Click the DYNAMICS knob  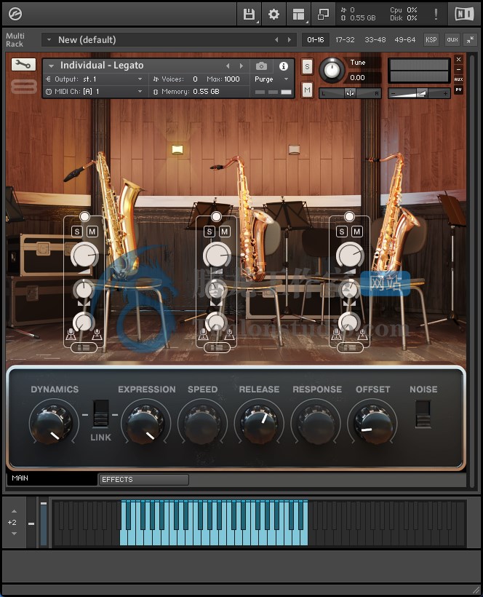click(x=52, y=424)
